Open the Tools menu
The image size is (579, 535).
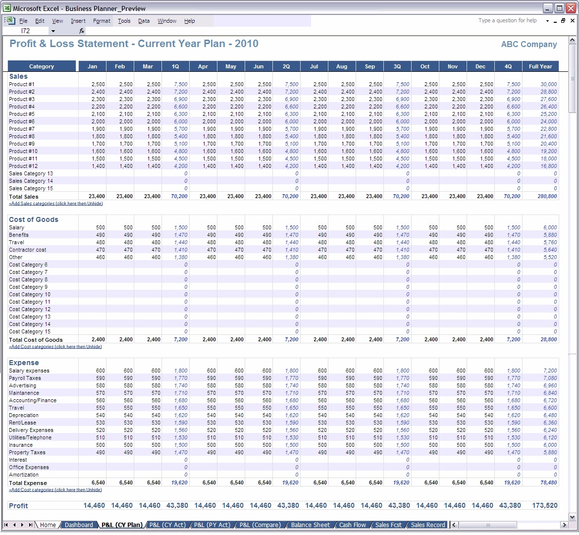(x=124, y=21)
